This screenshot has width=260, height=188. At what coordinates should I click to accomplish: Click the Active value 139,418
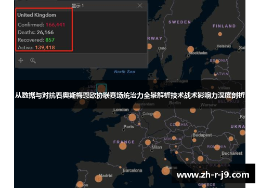(x=45, y=48)
